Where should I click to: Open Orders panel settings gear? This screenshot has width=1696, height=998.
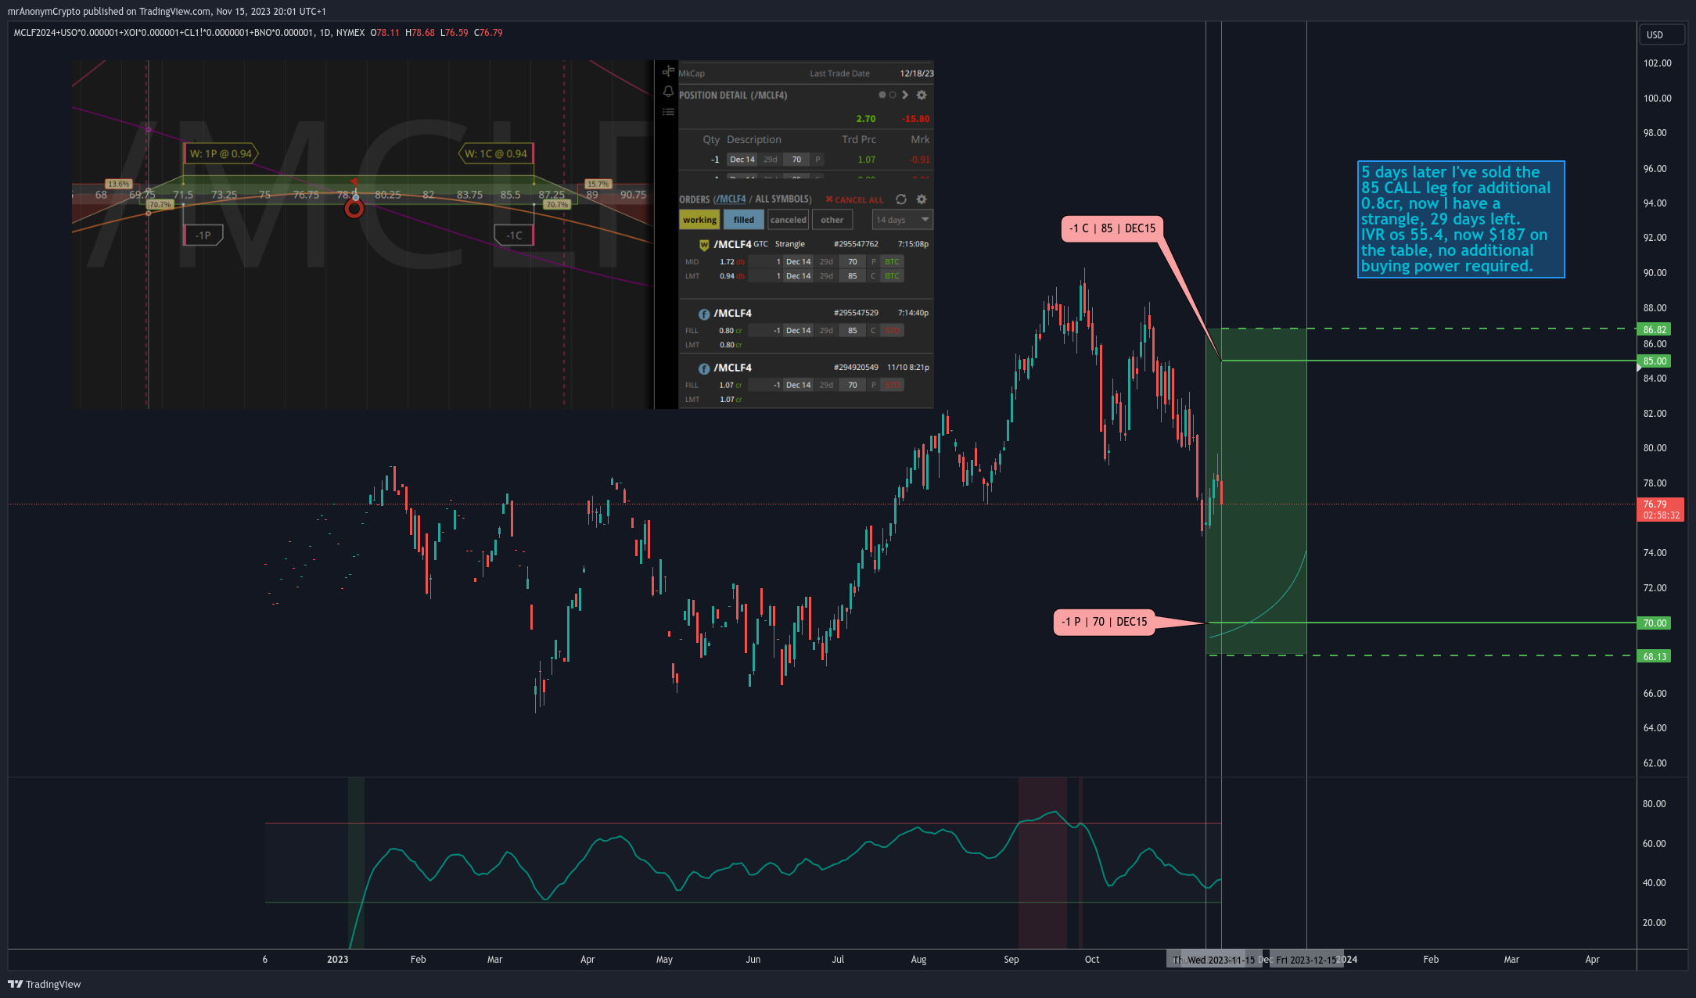[x=922, y=199]
